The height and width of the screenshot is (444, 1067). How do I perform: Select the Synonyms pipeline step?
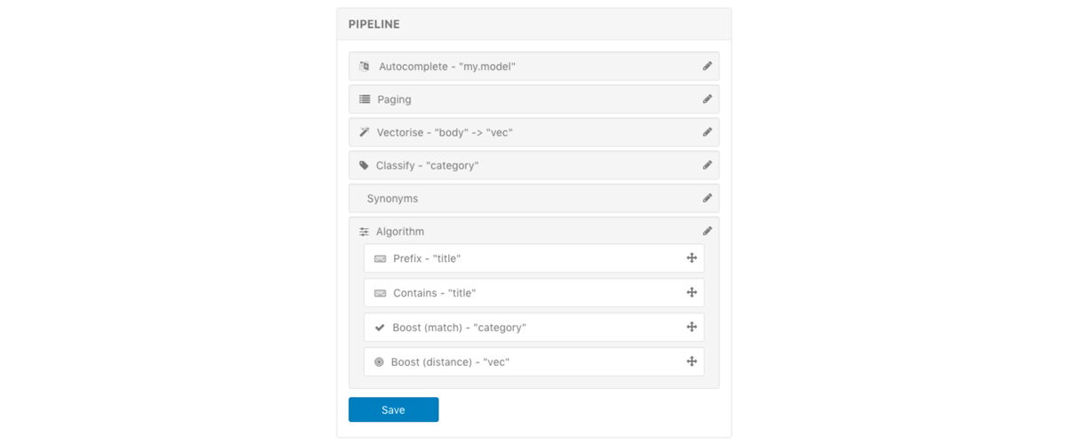533,198
